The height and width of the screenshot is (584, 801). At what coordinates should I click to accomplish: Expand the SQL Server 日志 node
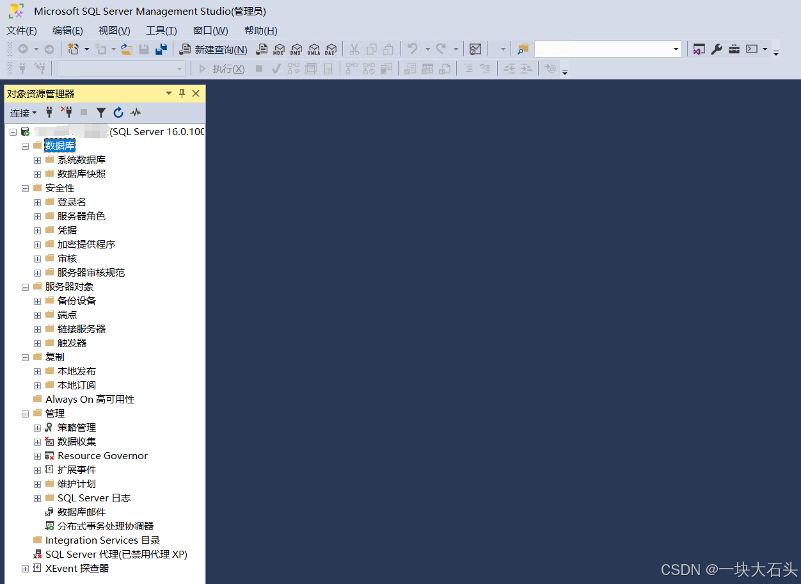click(37, 498)
